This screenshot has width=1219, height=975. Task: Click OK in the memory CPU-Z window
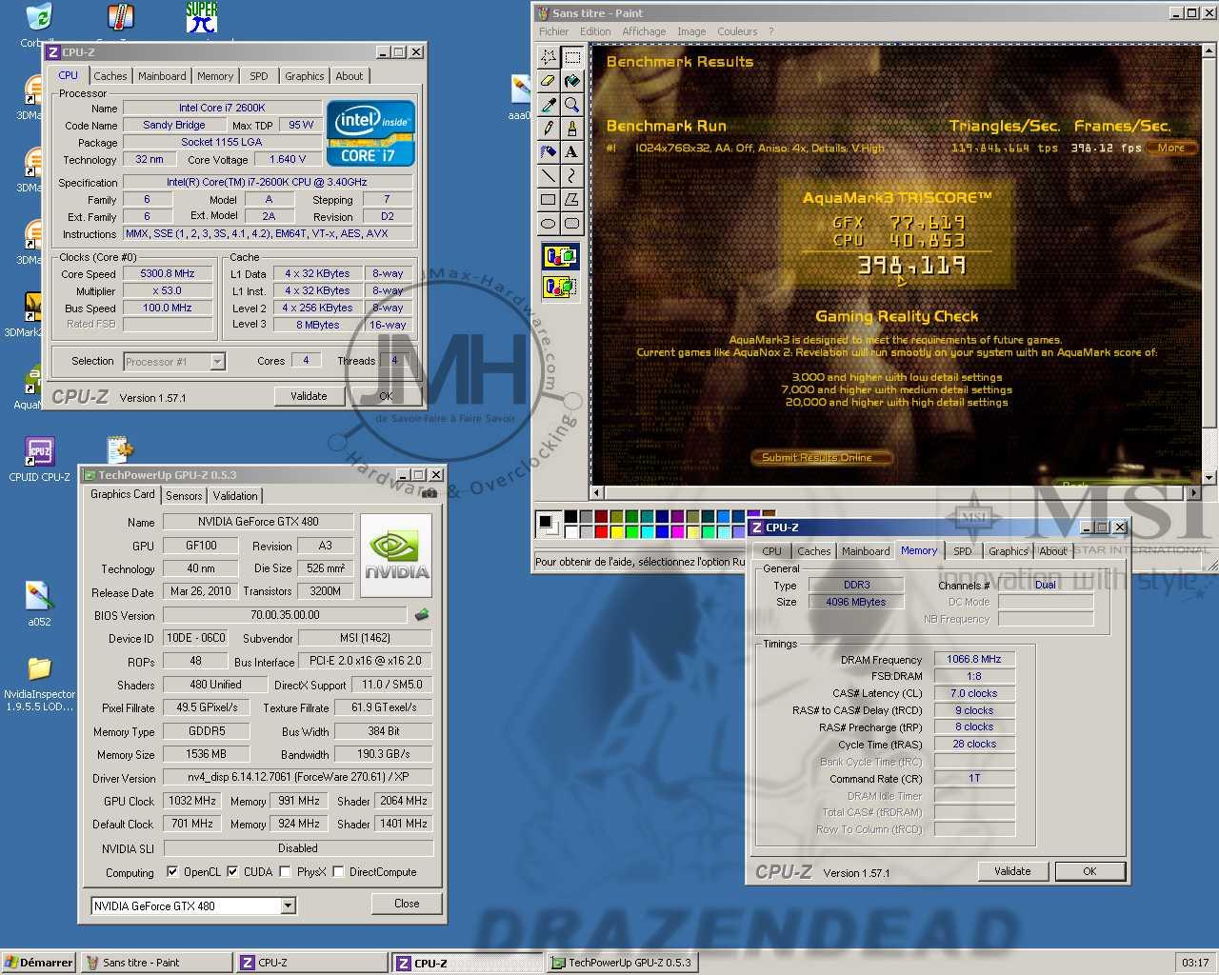click(x=1089, y=871)
